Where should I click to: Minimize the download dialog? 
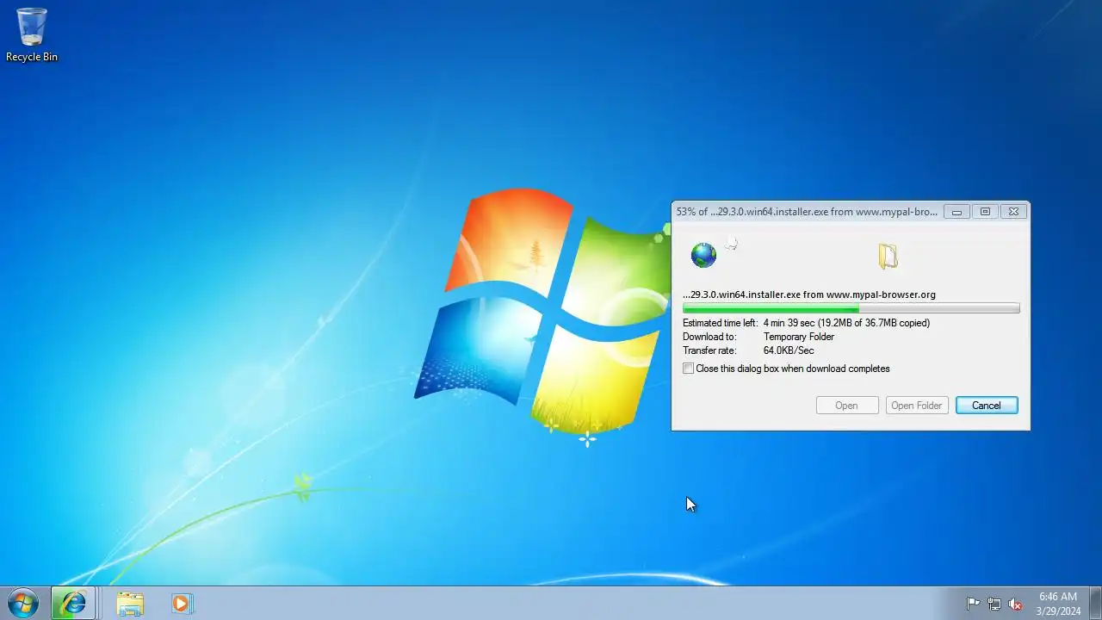click(957, 212)
